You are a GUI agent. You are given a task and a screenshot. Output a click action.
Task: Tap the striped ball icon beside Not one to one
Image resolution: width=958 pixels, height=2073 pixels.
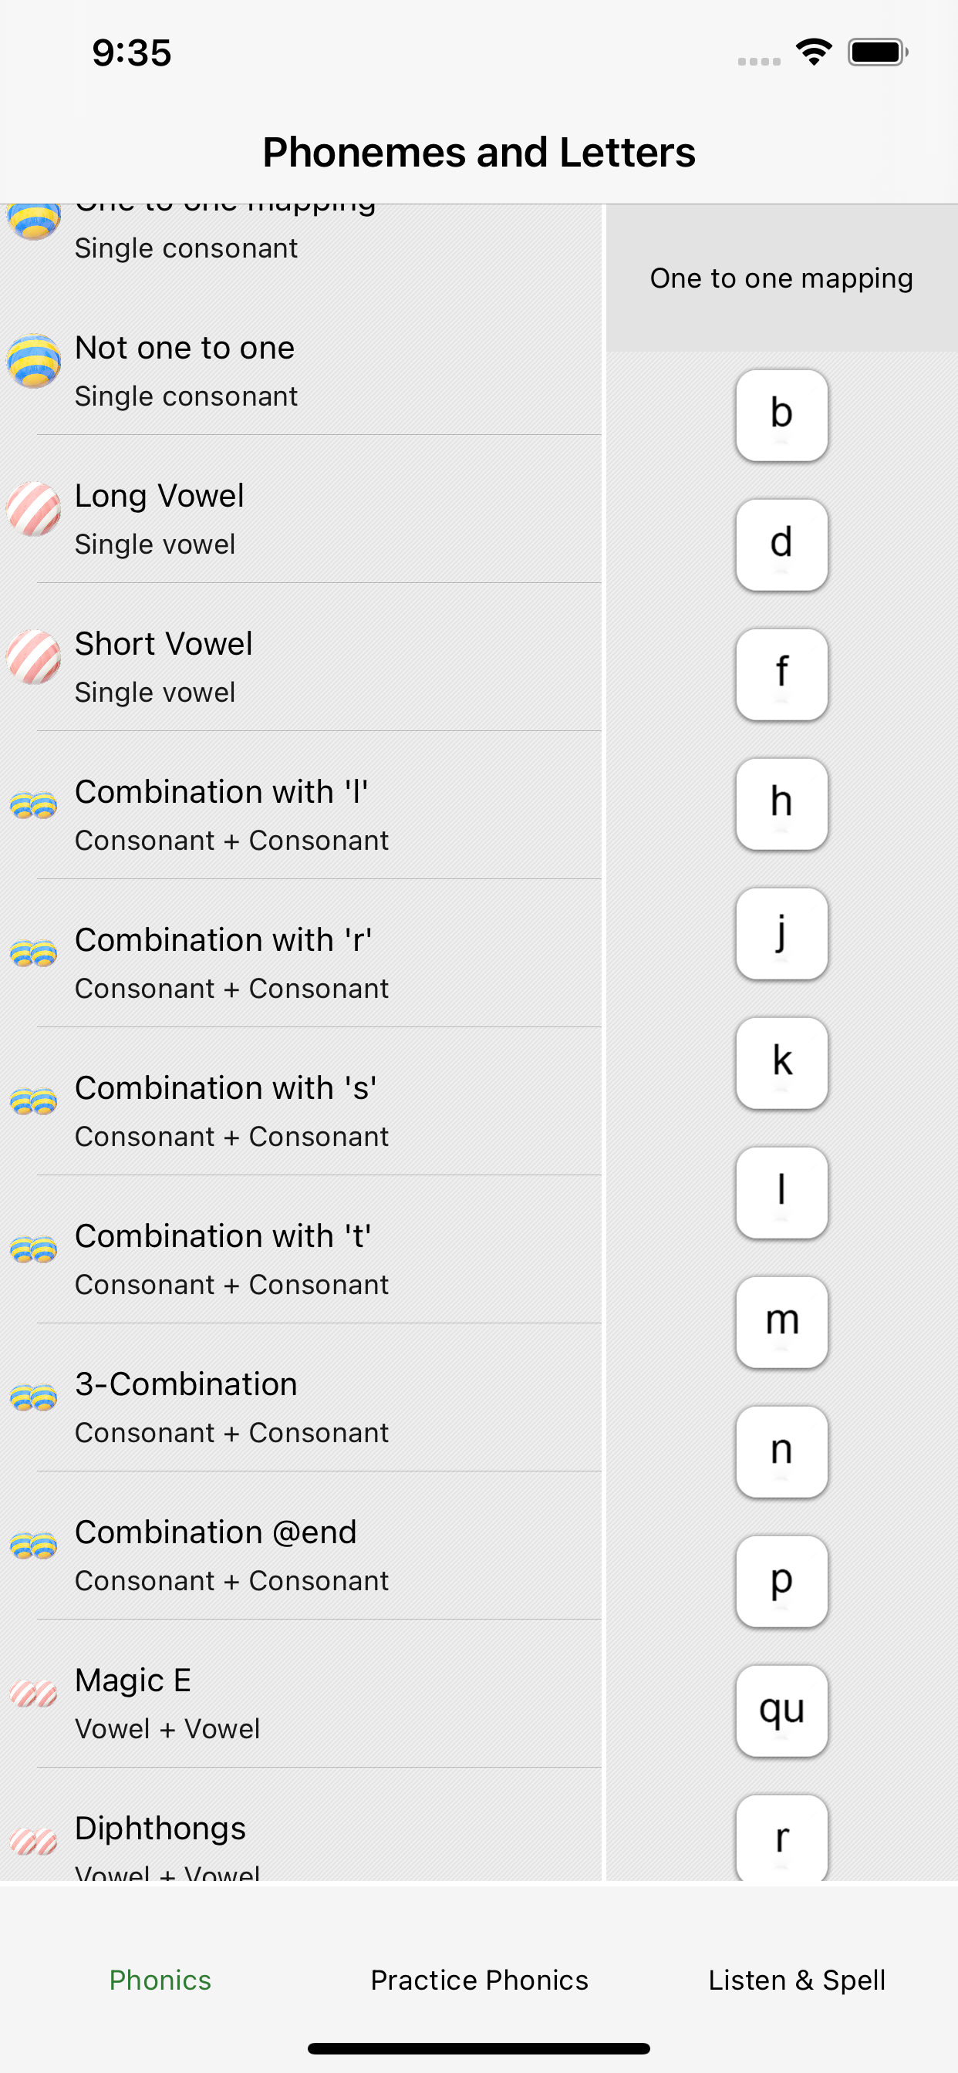34,362
